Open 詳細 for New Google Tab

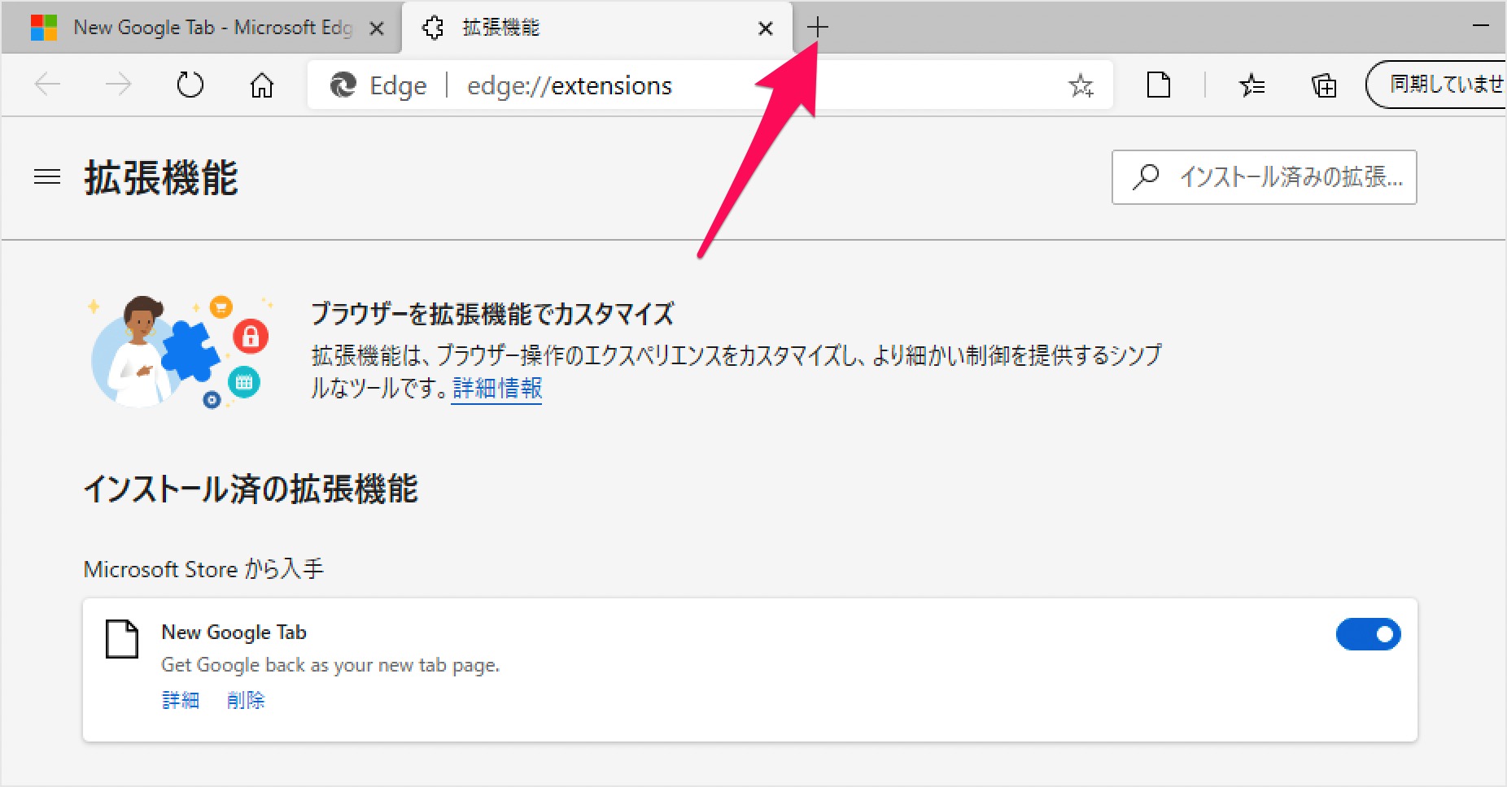pos(180,700)
